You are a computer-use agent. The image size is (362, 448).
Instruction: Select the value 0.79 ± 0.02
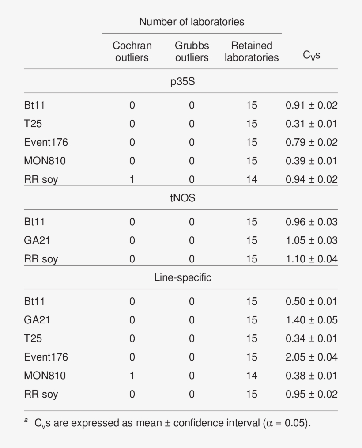[311, 143]
